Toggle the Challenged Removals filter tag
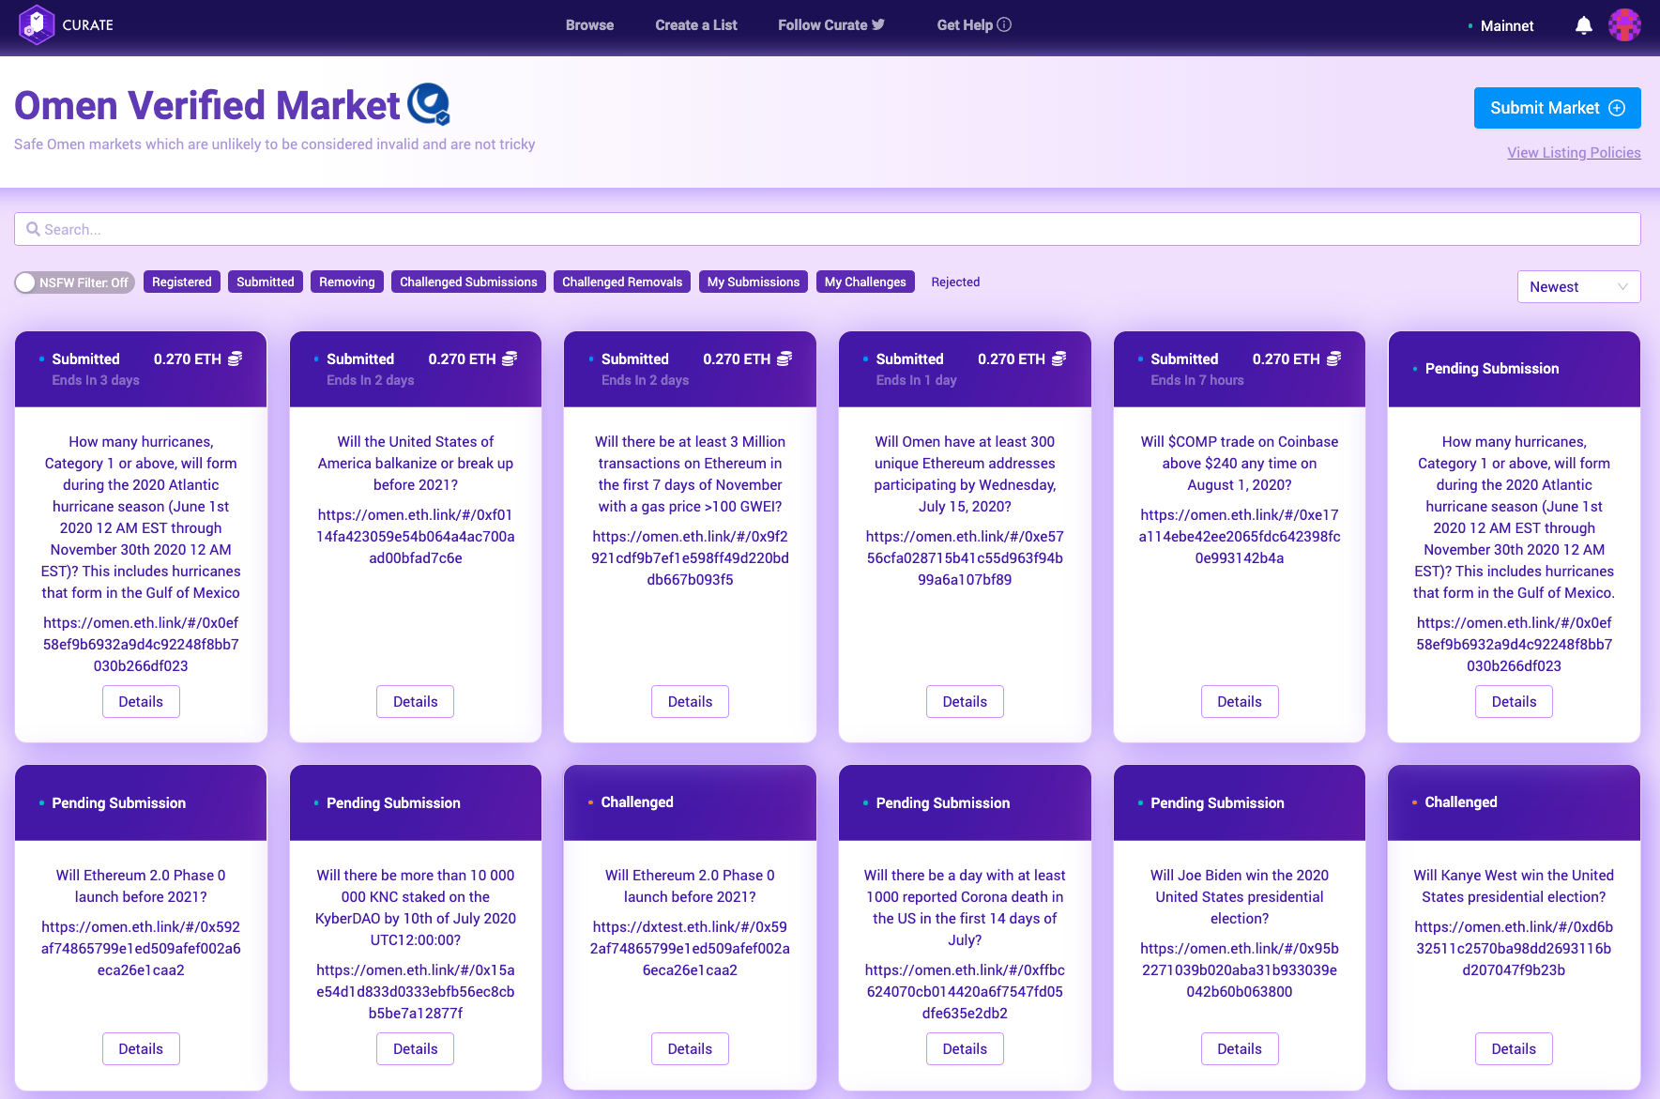Viewport: 1660px width, 1099px height. [622, 282]
